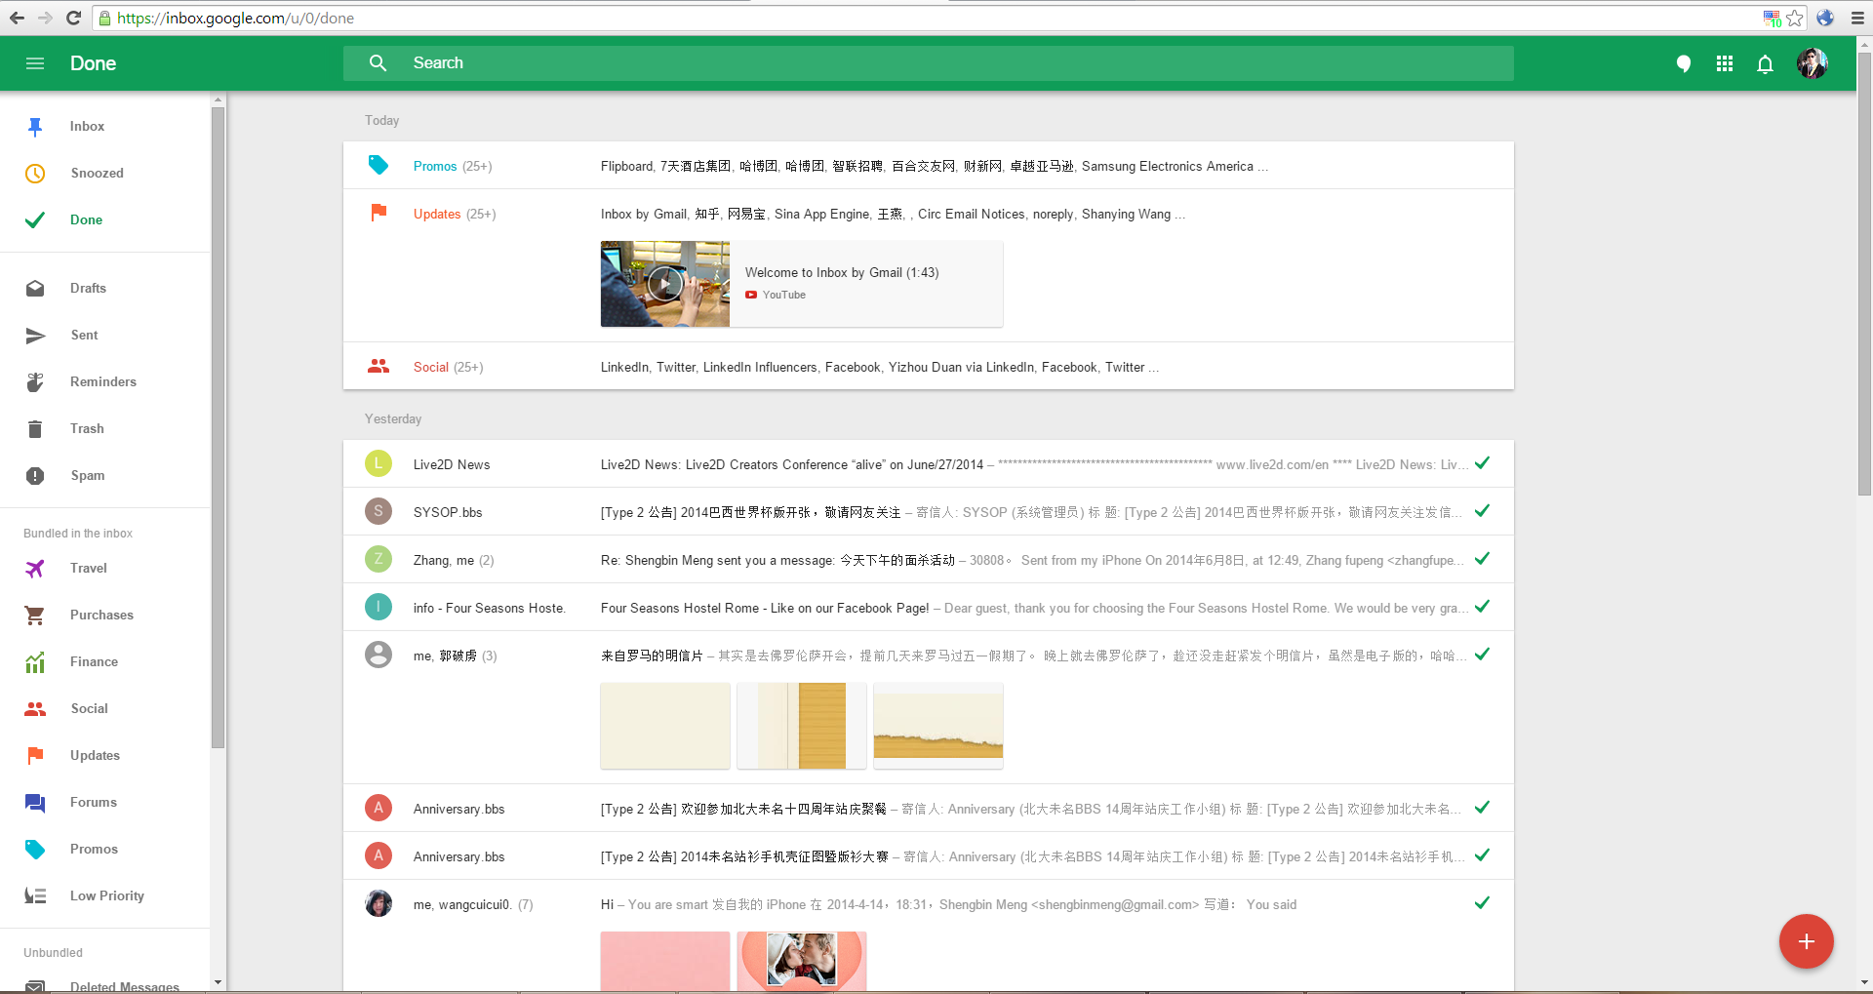Click the Spam exclamation icon
1873x994 pixels.
[35, 476]
